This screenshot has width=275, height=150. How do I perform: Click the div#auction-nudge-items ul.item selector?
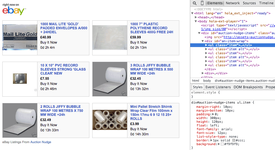click(x=221, y=103)
